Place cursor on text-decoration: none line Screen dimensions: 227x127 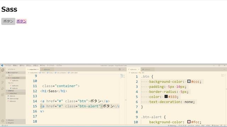click(x=172, y=102)
